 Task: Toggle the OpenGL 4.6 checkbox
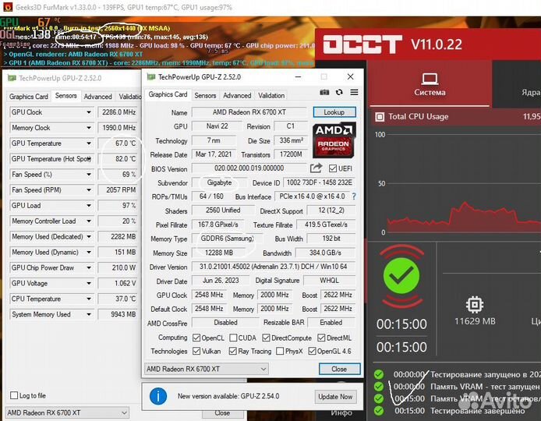click(x=313, y=351)
